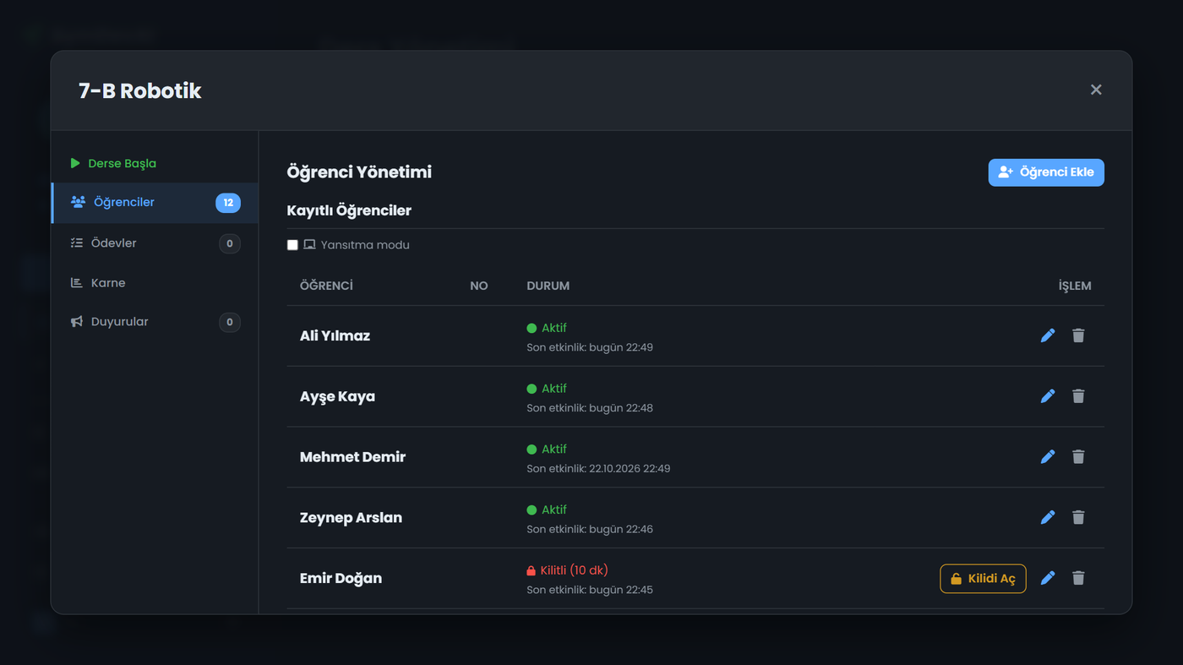
Task: Click the 12 badge on Öğrenciler
Action: pos(228,203)
